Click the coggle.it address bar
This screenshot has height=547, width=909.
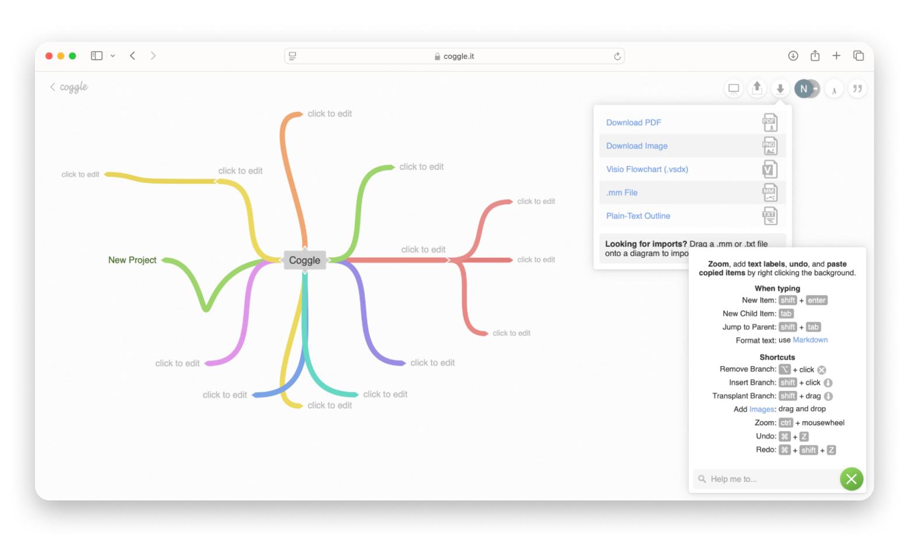click(455, 56)
